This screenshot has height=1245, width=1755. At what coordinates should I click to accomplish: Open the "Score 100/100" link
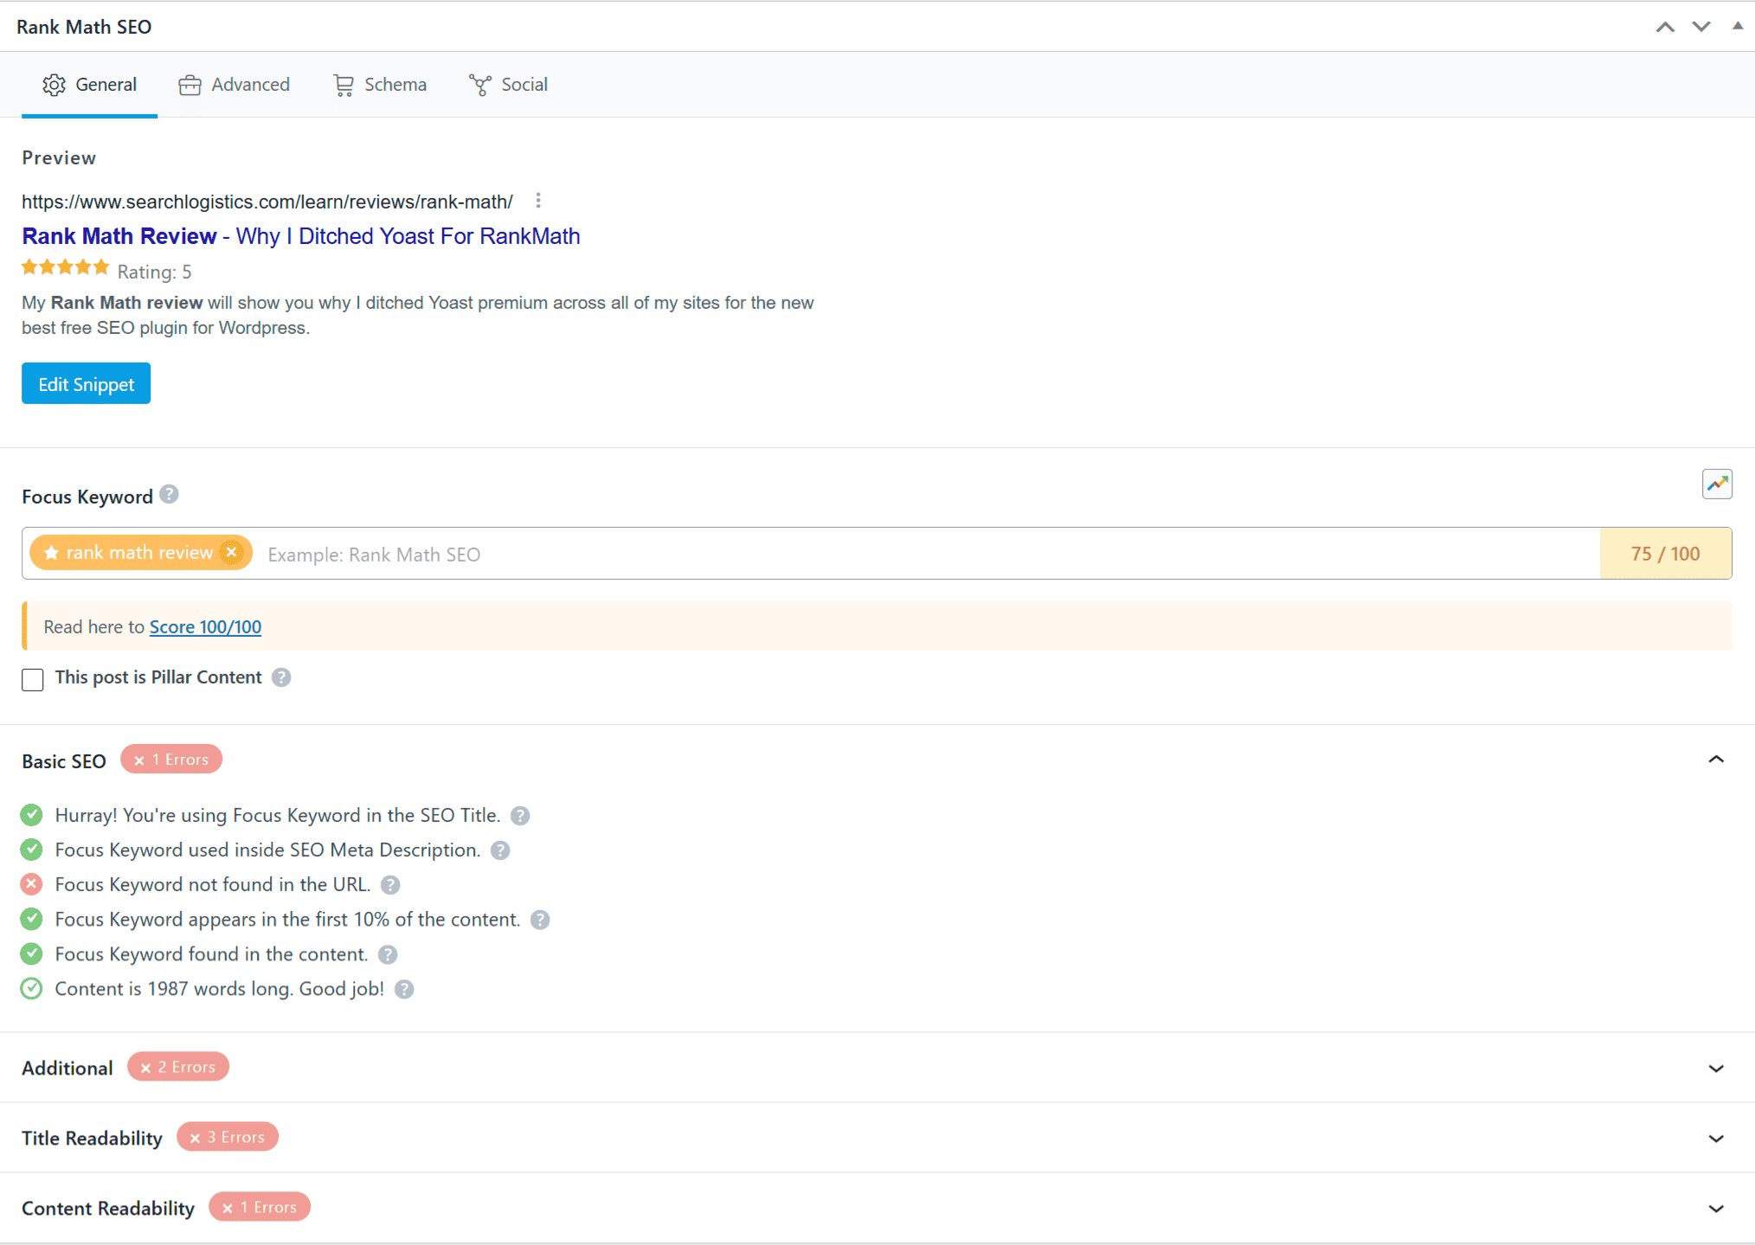(205, 626)
